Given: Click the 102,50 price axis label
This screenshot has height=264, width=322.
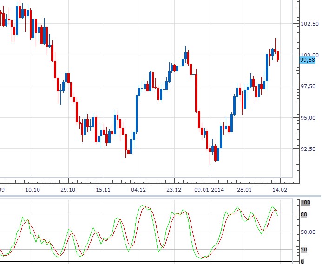Looking at the screenshot, I should point(309,24).
